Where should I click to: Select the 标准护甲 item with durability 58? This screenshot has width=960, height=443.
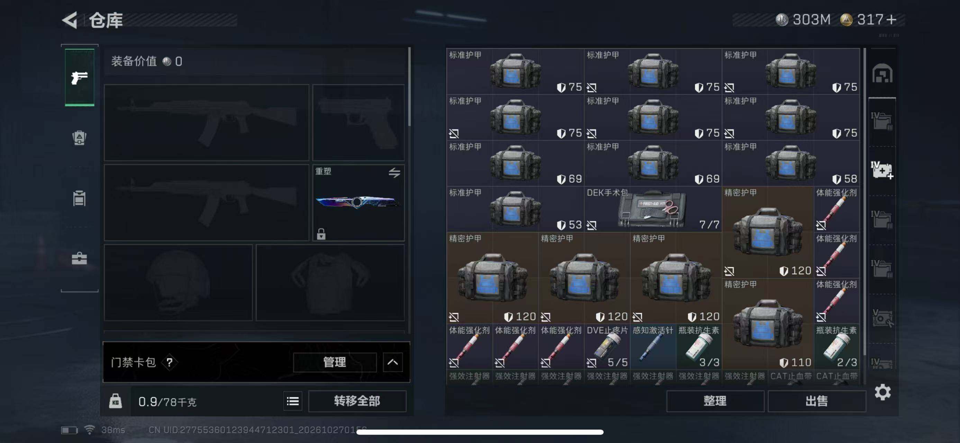tap(791, 163)
